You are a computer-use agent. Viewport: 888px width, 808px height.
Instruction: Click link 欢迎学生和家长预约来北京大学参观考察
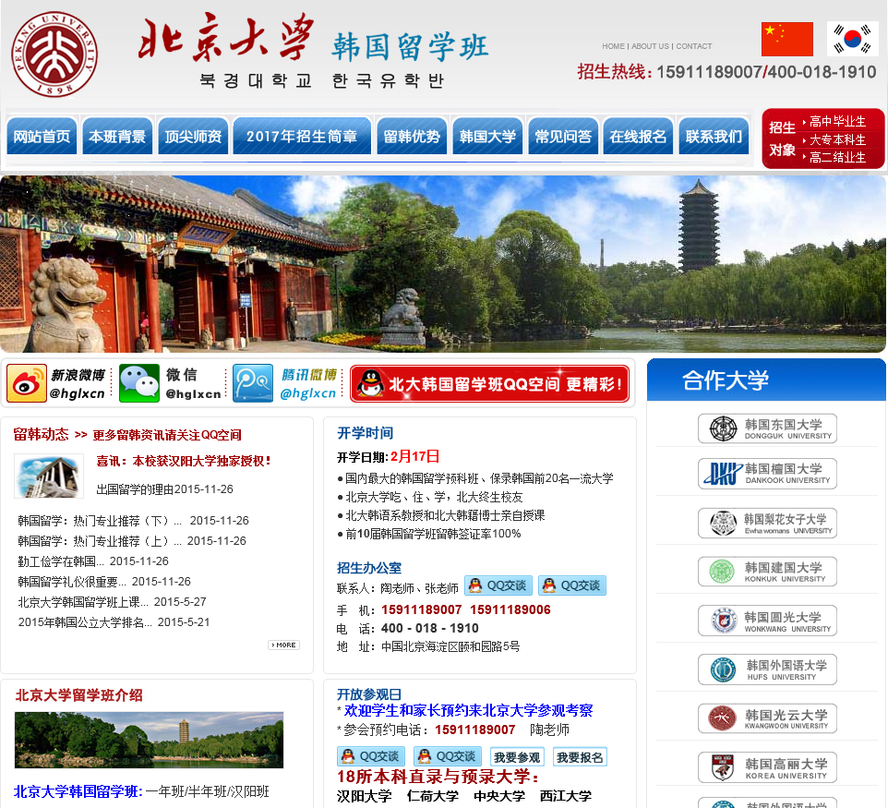[468, 710]
